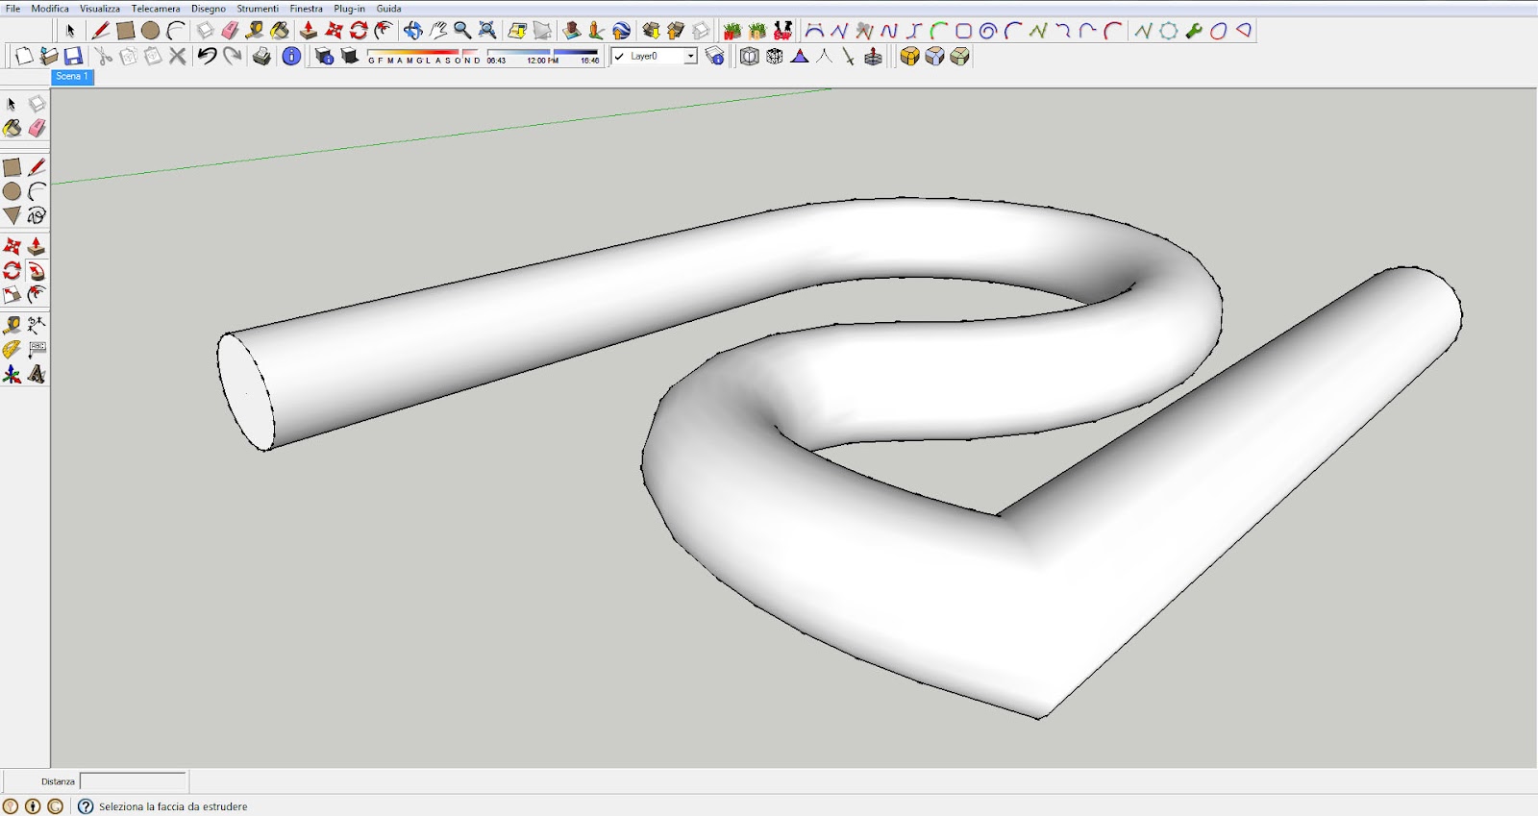
Task: Open the Layer Manager icon beside Layer0
Action: [x=714, y=57]
